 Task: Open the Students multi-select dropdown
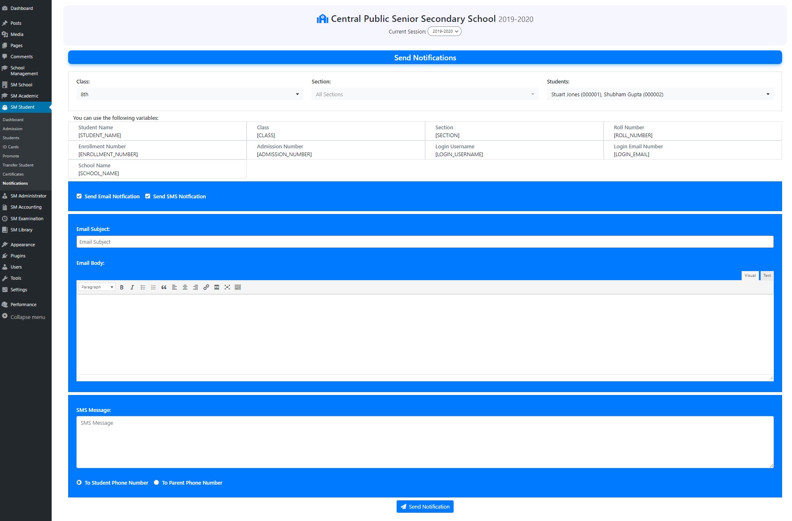point(660,94)
